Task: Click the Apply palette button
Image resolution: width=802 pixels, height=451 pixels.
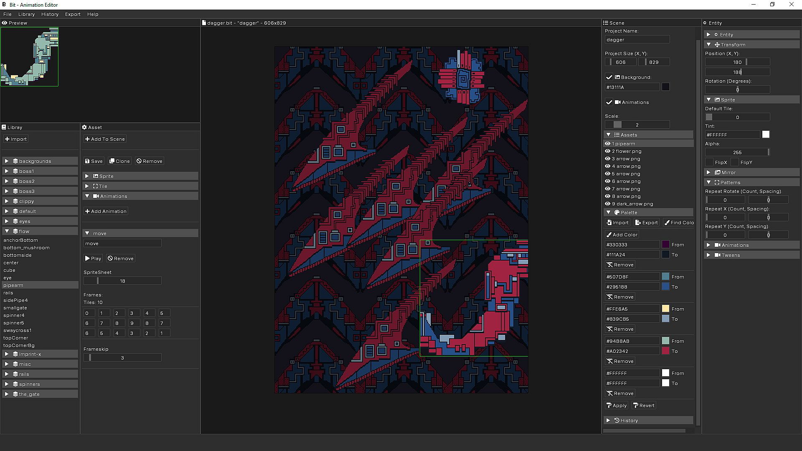Action: (617, 405)
